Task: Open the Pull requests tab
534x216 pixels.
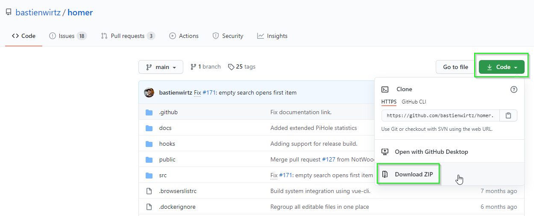Action: tap(128, 36)
